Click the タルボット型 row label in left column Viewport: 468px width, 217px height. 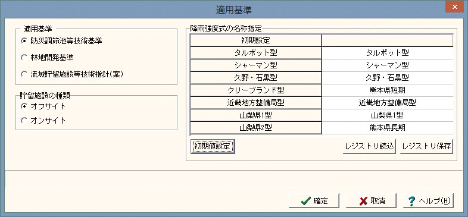click(256, 53)
